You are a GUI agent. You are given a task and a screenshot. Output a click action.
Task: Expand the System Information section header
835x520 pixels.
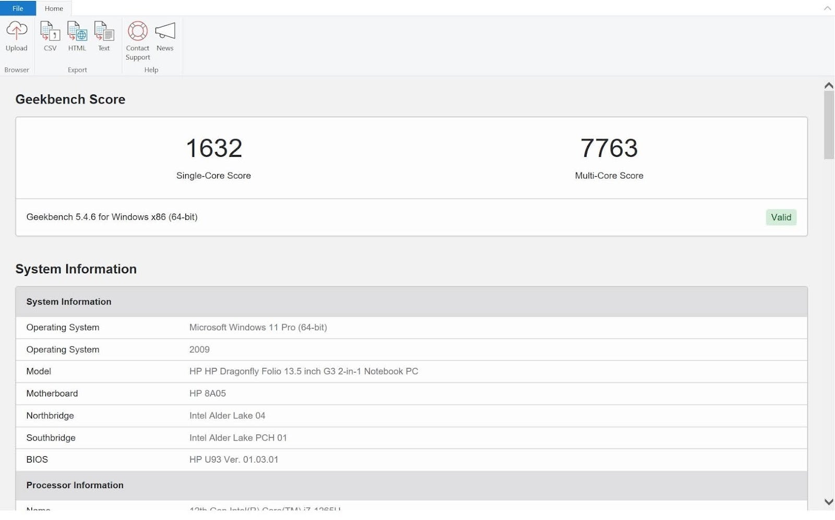click(x=68, y=301)
